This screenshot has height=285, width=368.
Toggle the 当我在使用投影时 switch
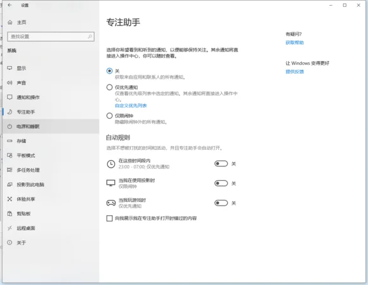pyautogui.click(x=221, y=183)
